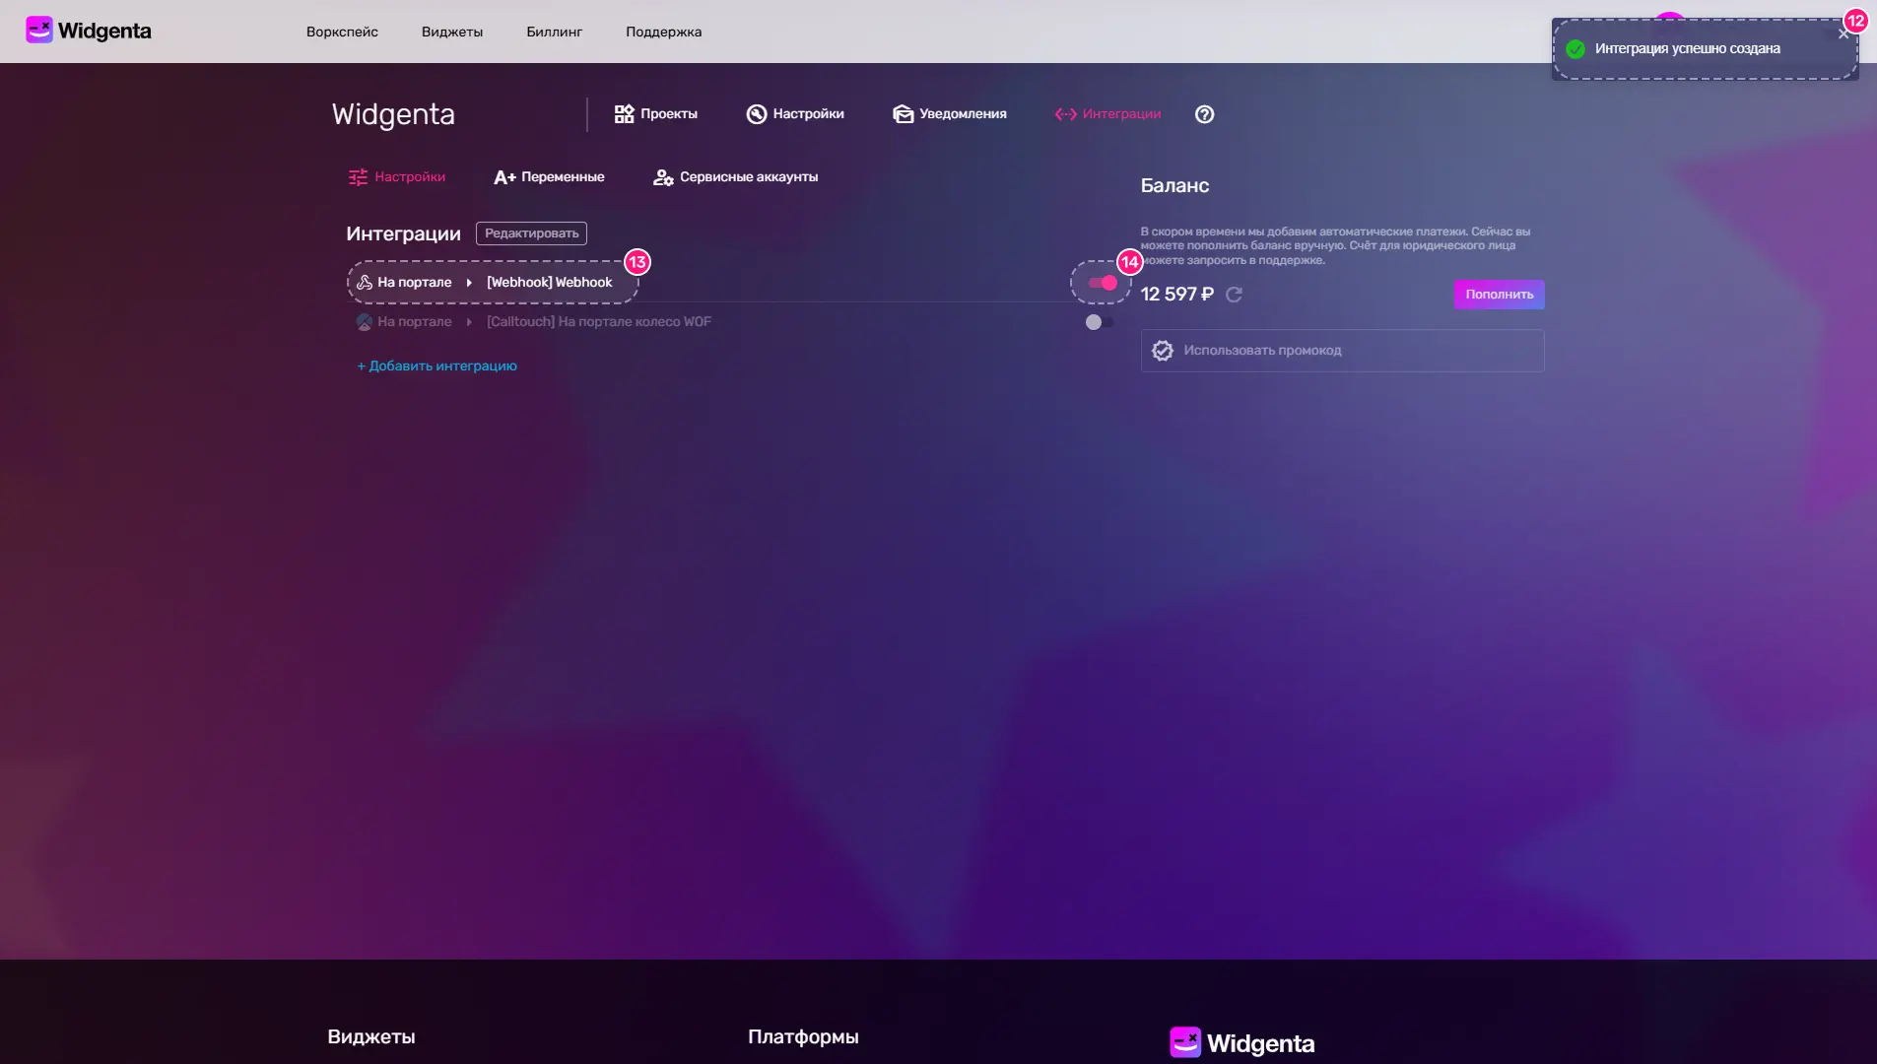Image resolution: width=1877 pixels, height=1064 pixels.
Task: Click the Пополнить button
Action: click(1498, 295)
